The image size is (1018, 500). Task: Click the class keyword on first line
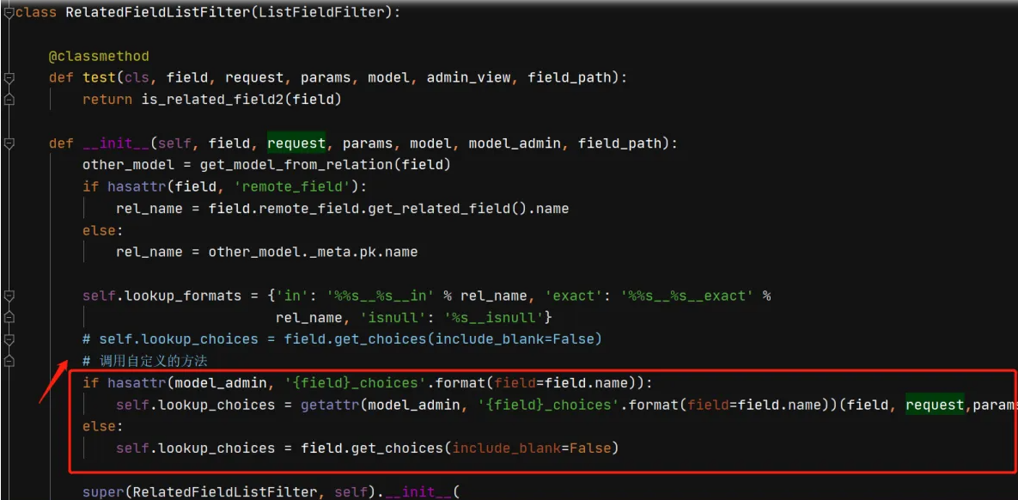click(36, 12)
